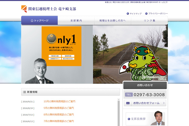Image resolution: width=189 pixels, height=126 pixels.
Task: Click the arrow icon beside プライバシーポリシー
Action: coord(146,14)
